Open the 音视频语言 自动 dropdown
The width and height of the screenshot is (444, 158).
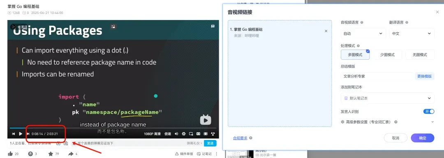coord(363,34)
